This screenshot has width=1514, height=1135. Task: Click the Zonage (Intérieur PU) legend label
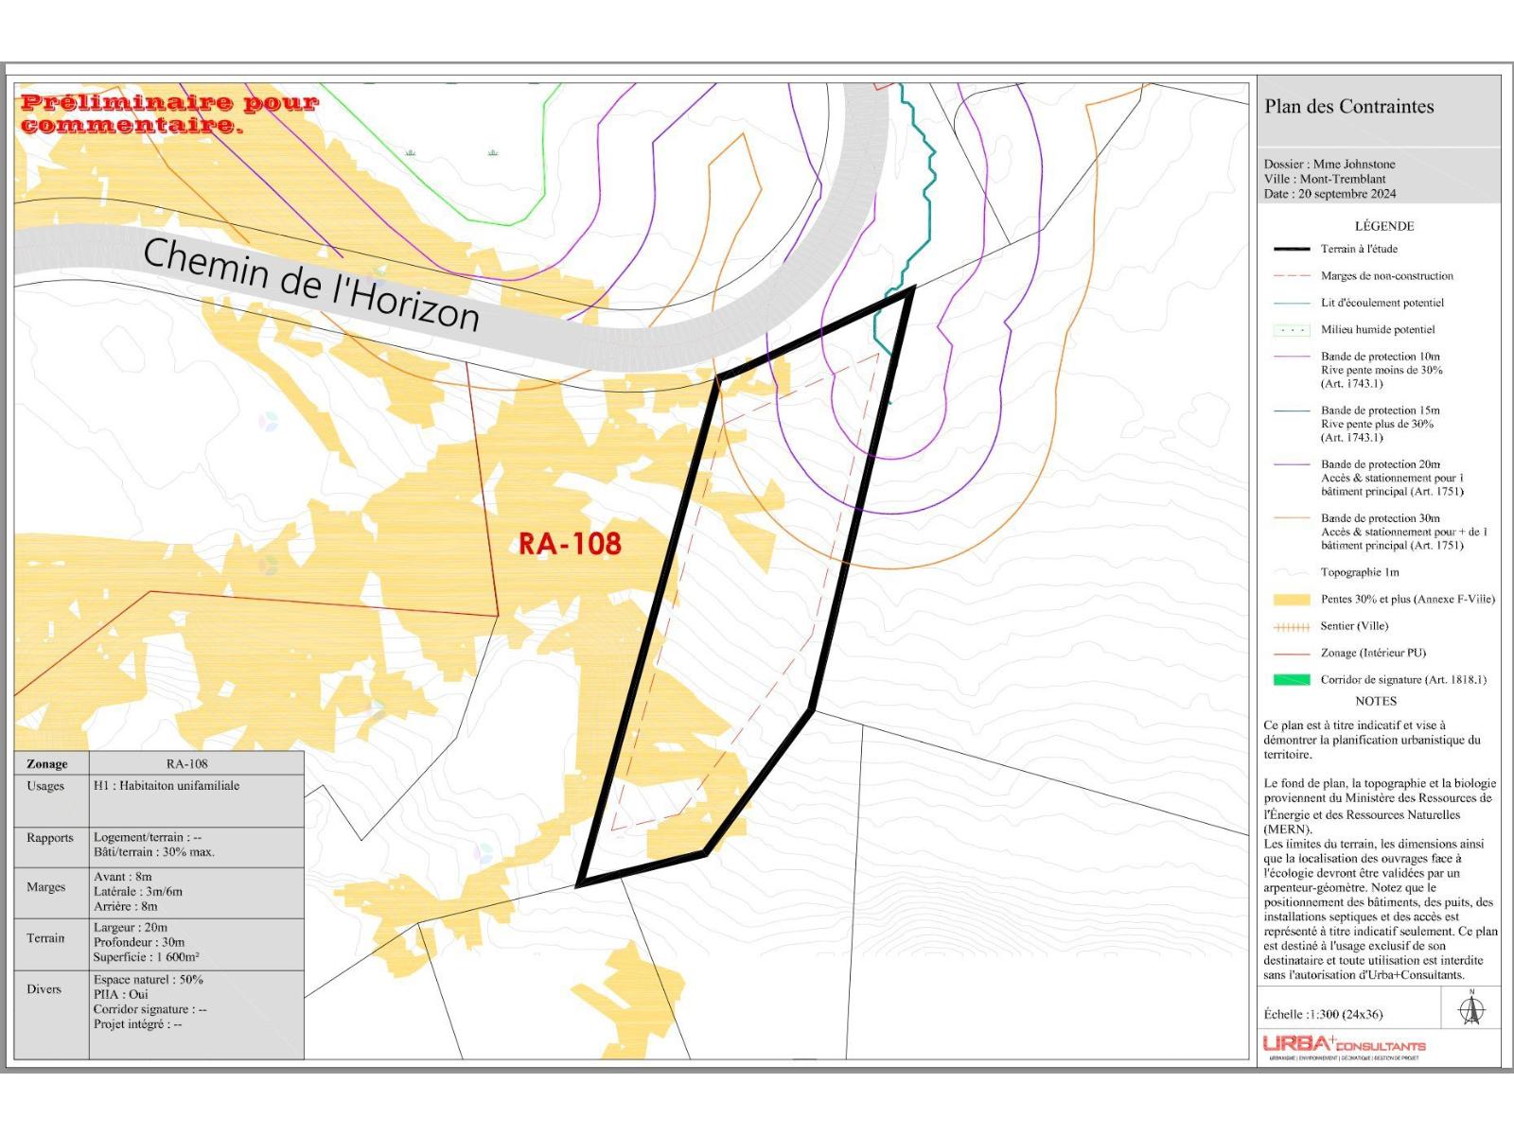tap(1373, 654)
